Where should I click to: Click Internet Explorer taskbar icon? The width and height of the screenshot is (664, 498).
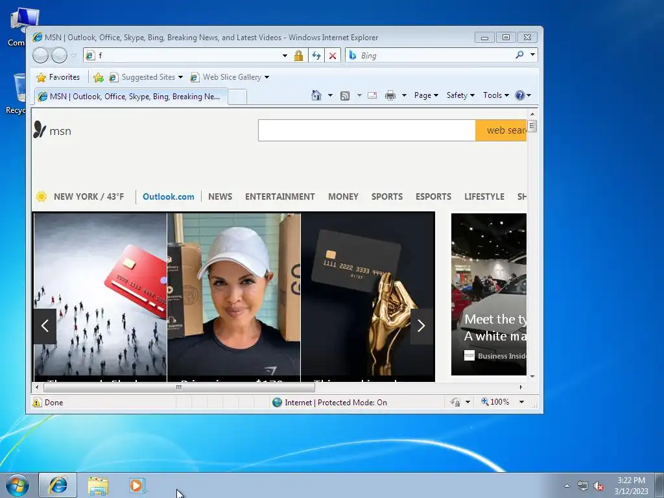(58, 485)
